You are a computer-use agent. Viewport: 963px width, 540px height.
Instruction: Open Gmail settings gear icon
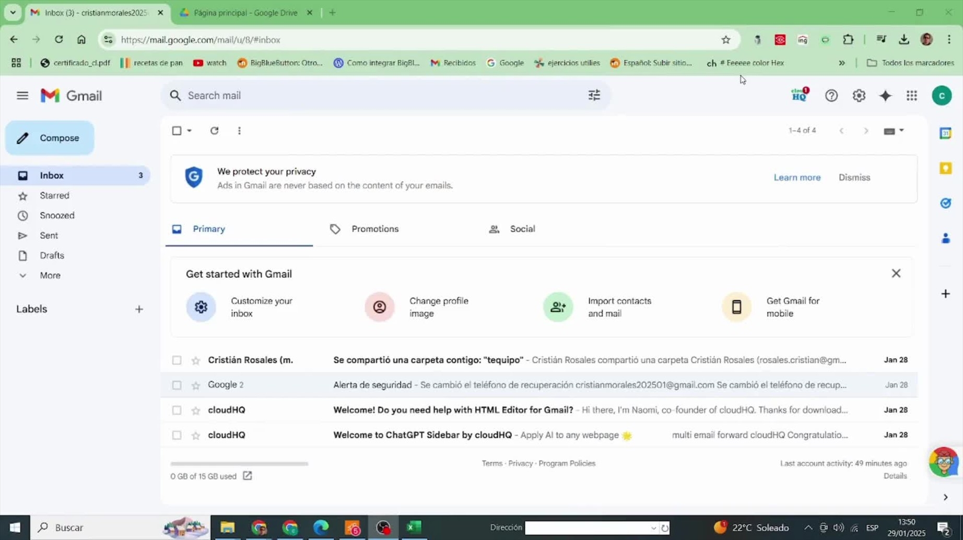859,96
